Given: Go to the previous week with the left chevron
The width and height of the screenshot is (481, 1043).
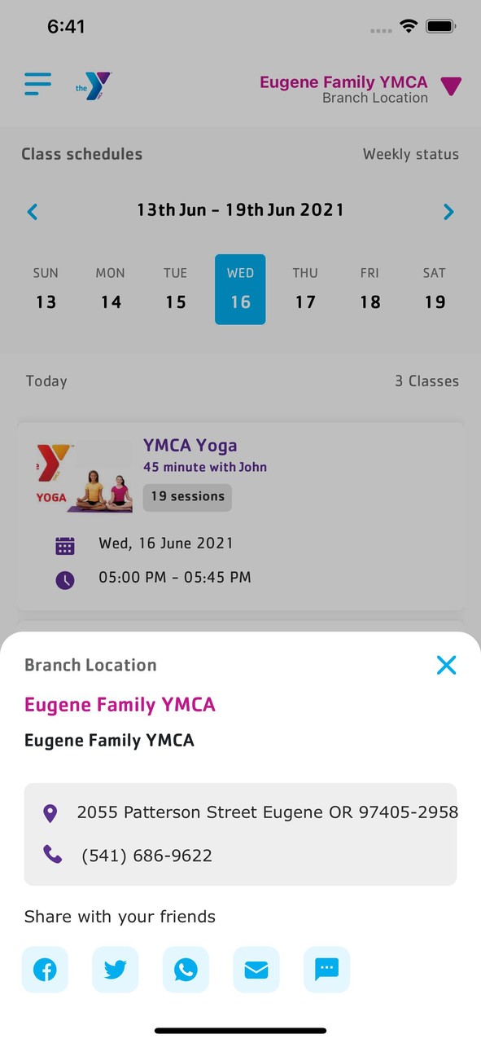Looking at the screenshot, I should pyautogui.click(x=33, y=211).
